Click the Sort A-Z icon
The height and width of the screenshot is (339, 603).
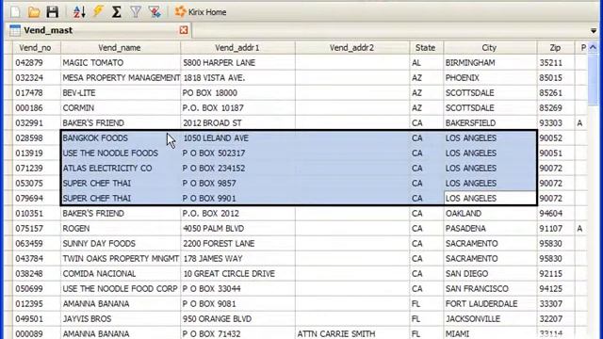point(79,12)
